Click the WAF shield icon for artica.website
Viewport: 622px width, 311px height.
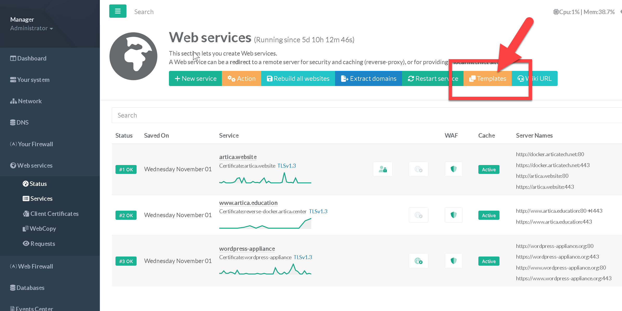453,169
